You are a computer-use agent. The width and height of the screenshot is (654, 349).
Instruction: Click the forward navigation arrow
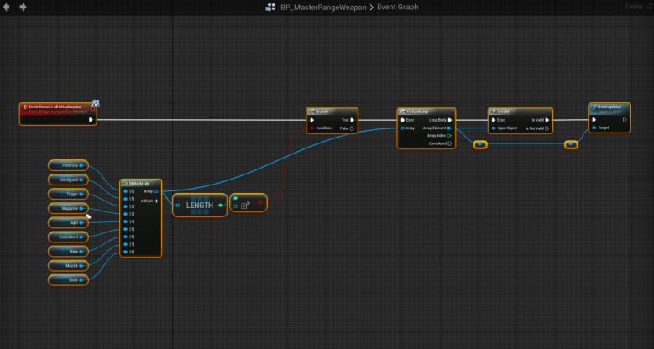click(x=23, y=7)
